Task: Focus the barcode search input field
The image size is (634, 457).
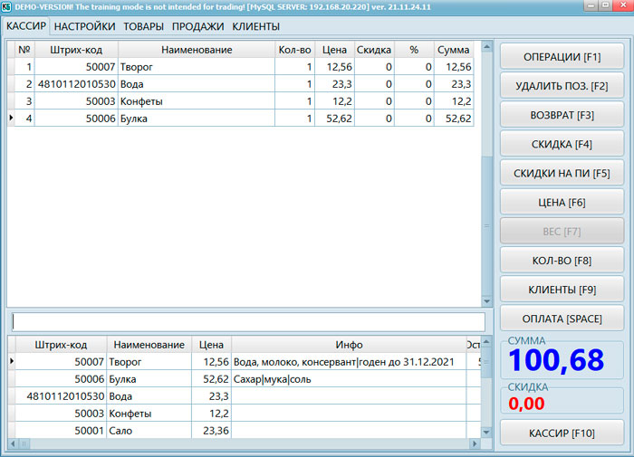Action: coord(248,322)
